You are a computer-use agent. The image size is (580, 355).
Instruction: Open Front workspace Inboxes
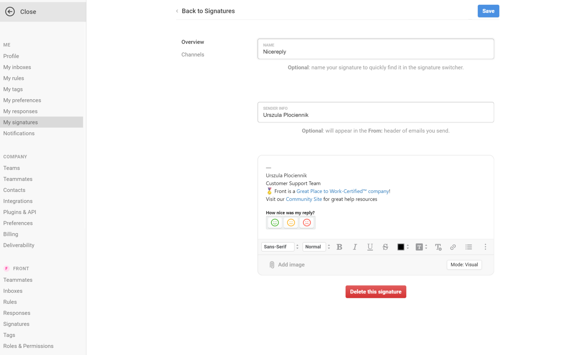[13, 291]
